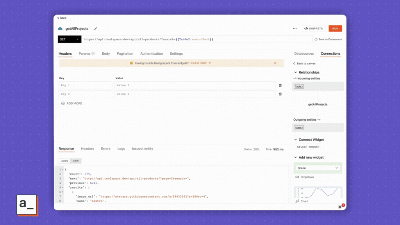400x225 pixels.
Task: Click the pencil icon to rename getAllProjects
Action: [x=96, y=29]
